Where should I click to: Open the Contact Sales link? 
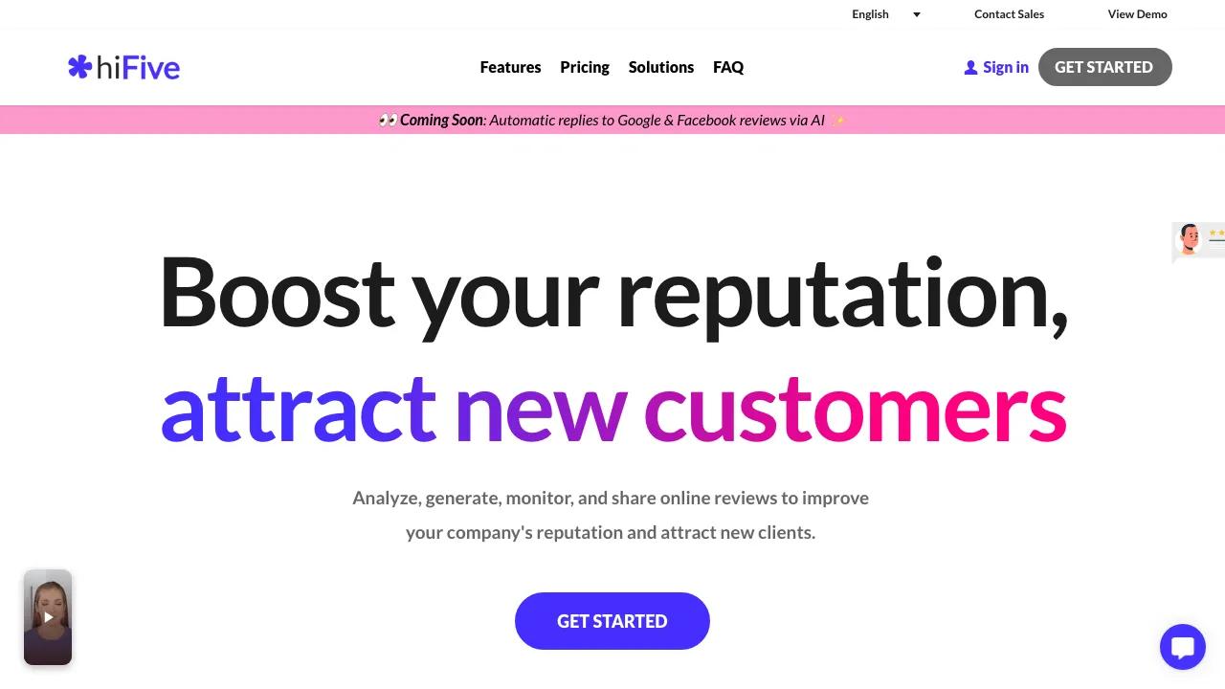(x=1009, y=14)
